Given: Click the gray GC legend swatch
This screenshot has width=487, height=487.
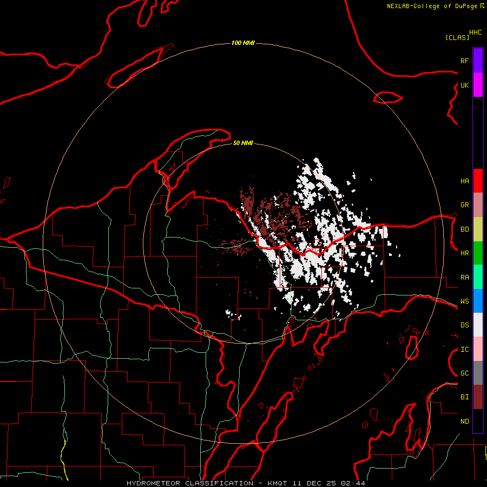Looking at the screenshot, I should (478, 373).
